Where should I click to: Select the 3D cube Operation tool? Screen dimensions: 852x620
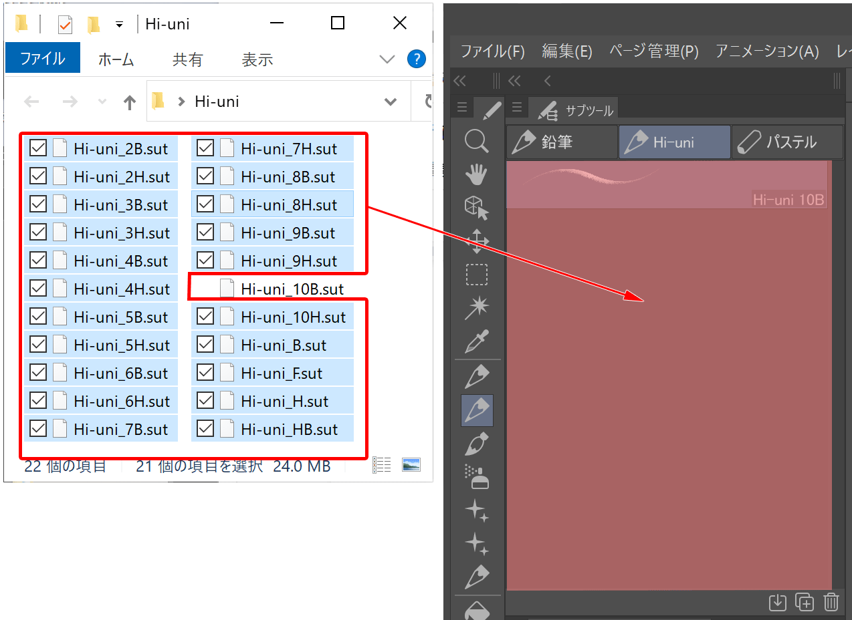coord(477,208)
